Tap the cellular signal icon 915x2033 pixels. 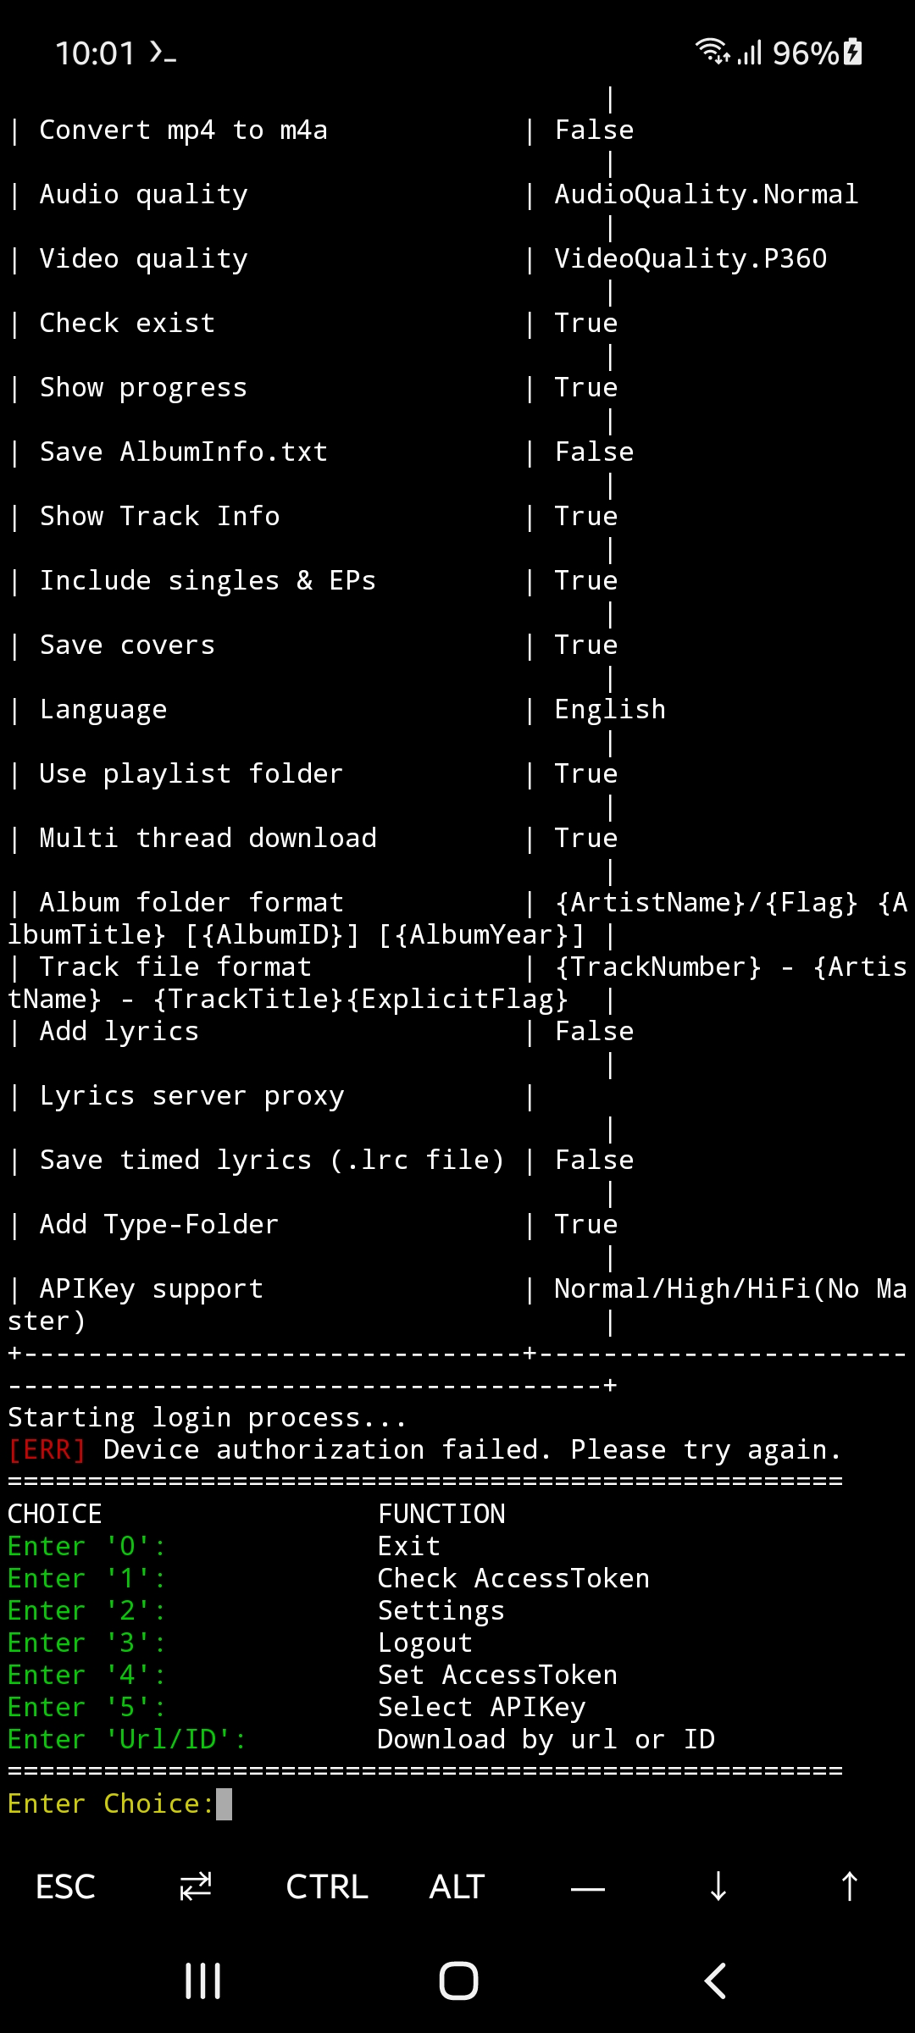pyautogui.click(x=751, y=53)
